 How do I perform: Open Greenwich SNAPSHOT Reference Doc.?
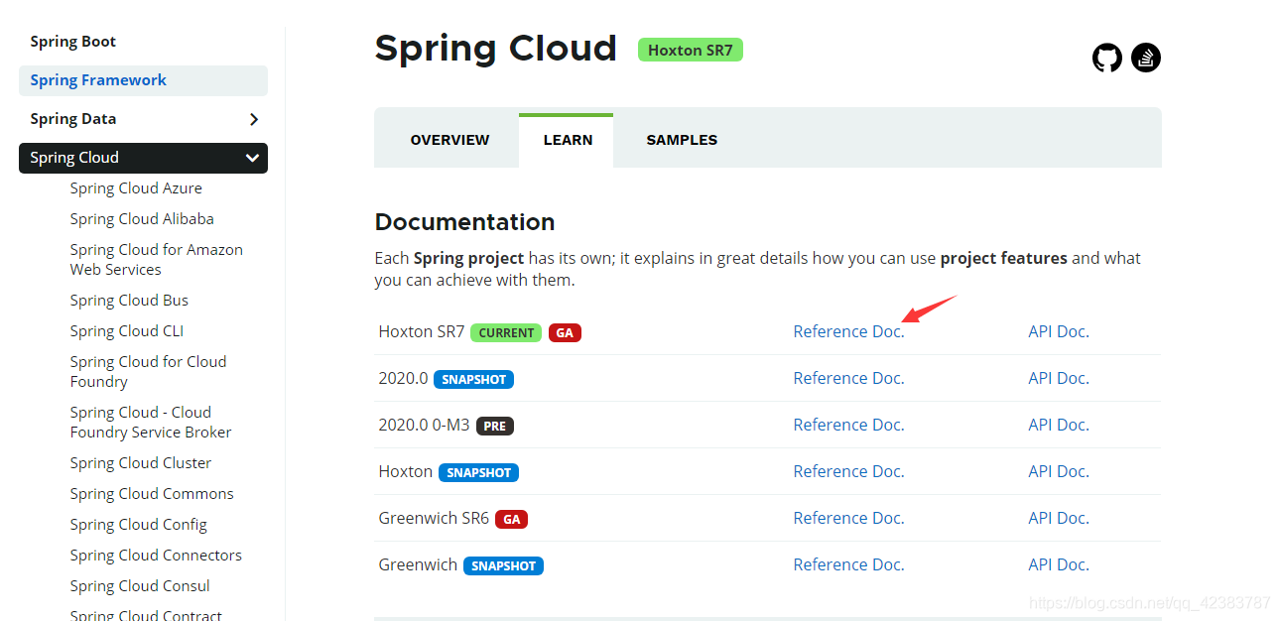[848, 564]
